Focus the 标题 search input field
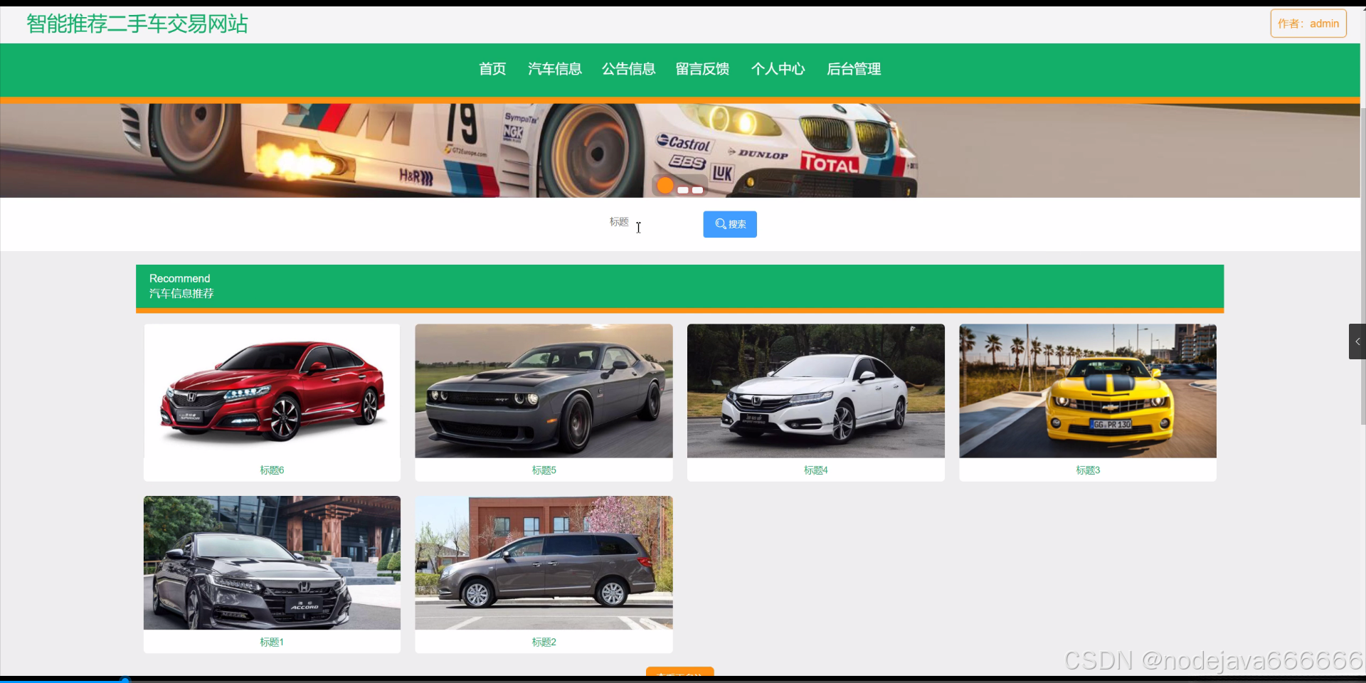Viewport: 1366px width, 683px height. point(651,223)
